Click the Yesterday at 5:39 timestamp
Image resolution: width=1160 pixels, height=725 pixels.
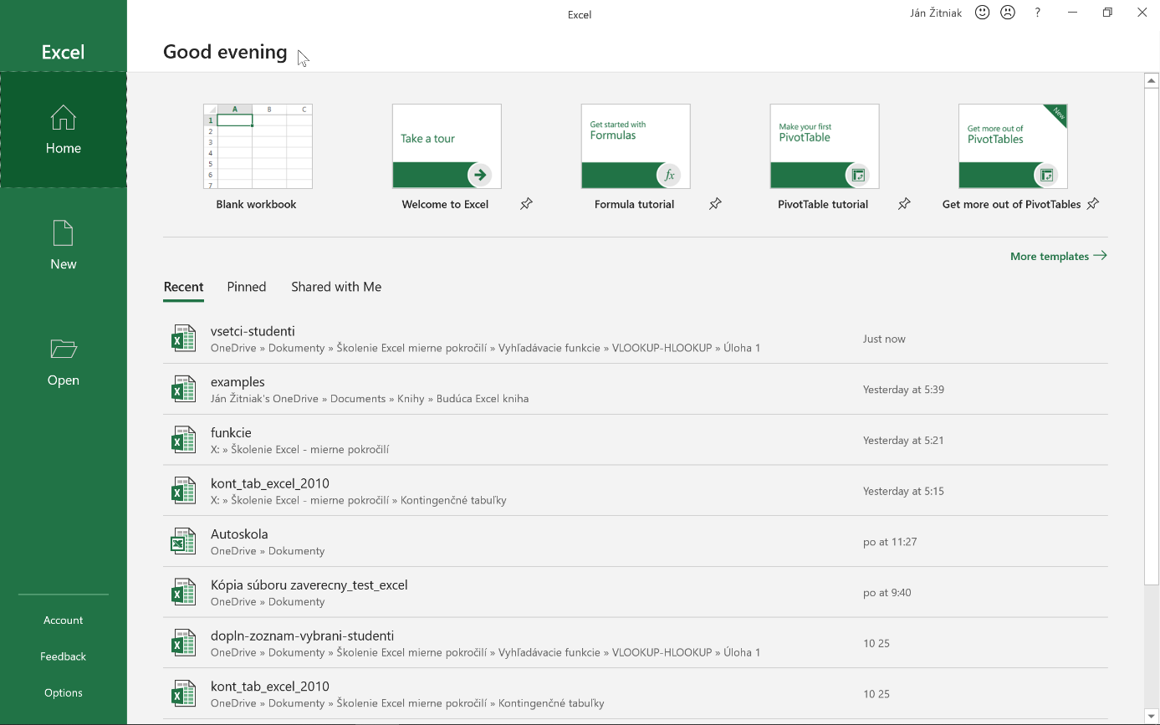click(x=903, y=389)
